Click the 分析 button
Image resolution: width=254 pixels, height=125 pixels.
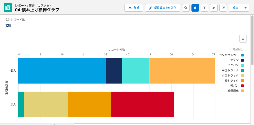point(134,8)
